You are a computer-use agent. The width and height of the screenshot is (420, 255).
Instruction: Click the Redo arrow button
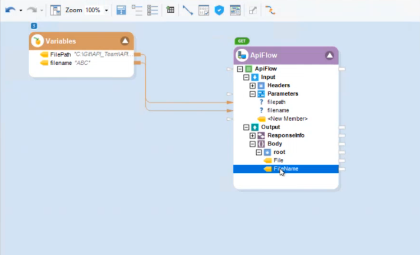tap(32, 10)
